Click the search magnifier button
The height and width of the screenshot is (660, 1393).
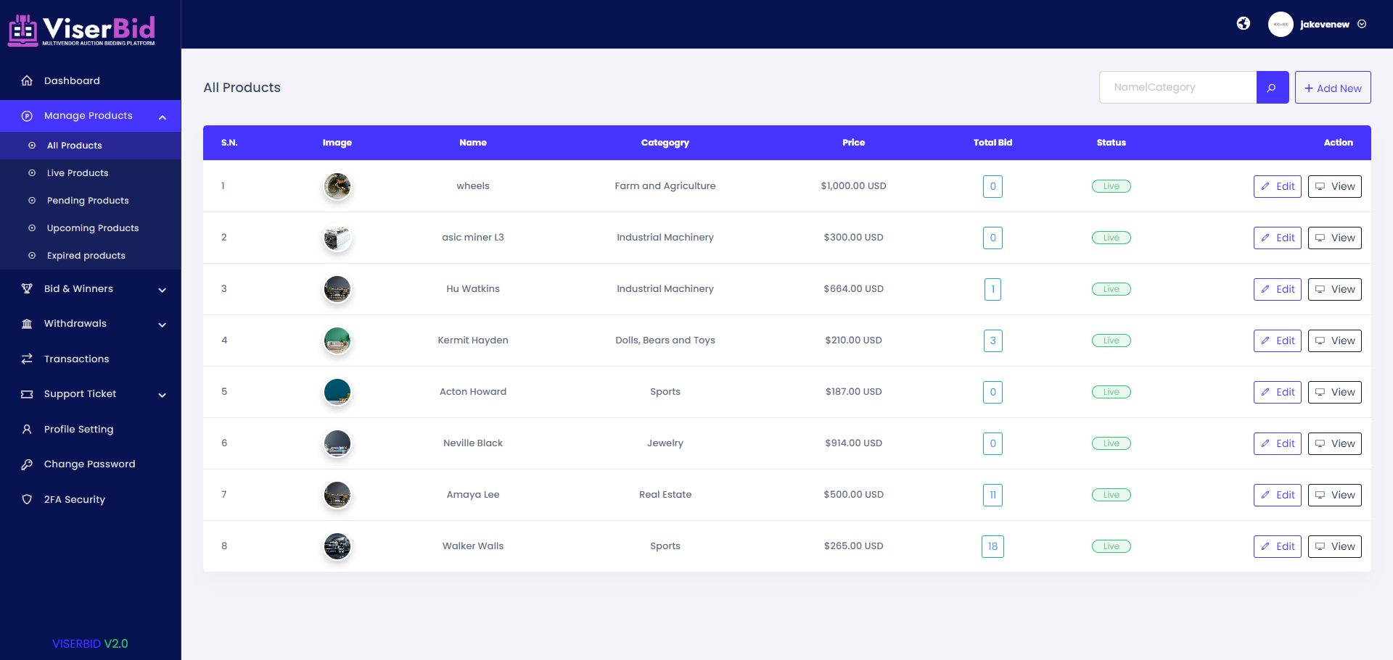point(1273,88)
